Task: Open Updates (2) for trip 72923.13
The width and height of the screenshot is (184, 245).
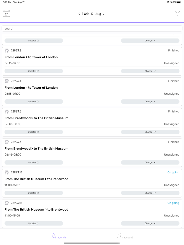Action: tap(34, 193)
